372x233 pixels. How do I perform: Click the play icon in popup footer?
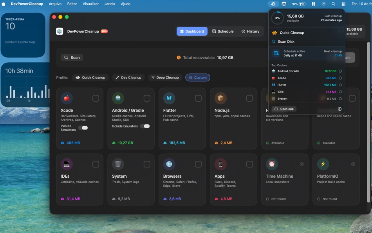coord(339,109)
